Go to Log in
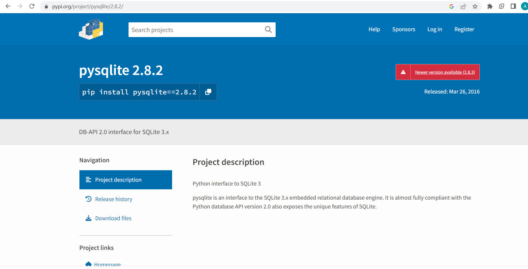Viewport: 528px width, 269px height. 435,29
